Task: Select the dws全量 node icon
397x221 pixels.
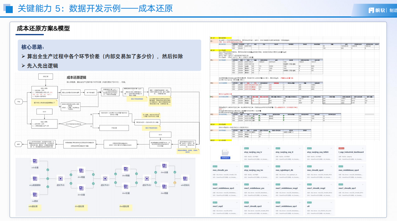Action: coord(164,166)
